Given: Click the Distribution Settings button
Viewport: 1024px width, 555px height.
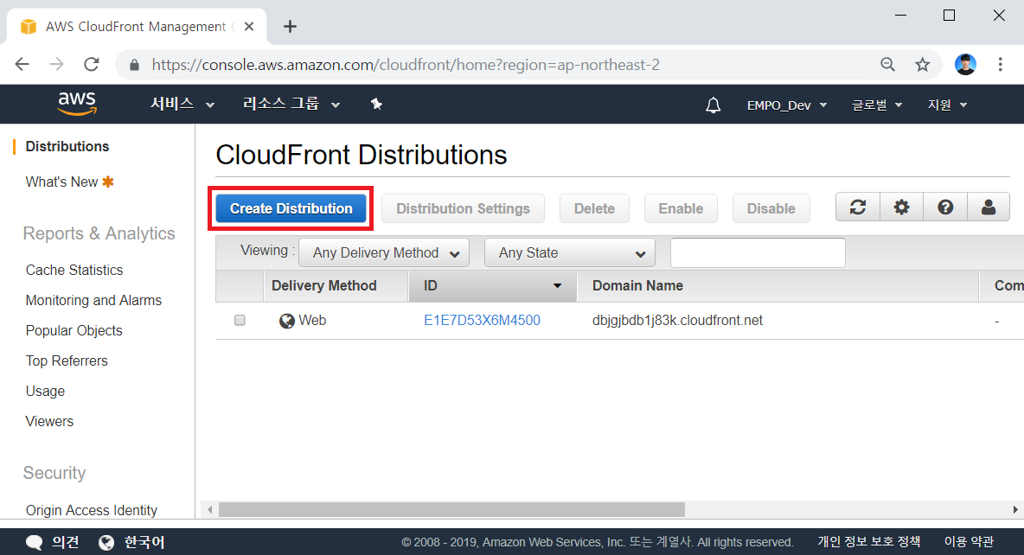Looking at the screenshot, I should [463, 208].
